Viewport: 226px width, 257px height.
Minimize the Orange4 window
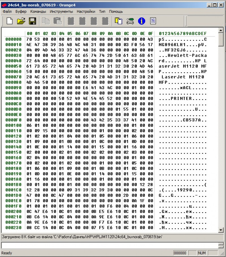(x=209, y=5)
